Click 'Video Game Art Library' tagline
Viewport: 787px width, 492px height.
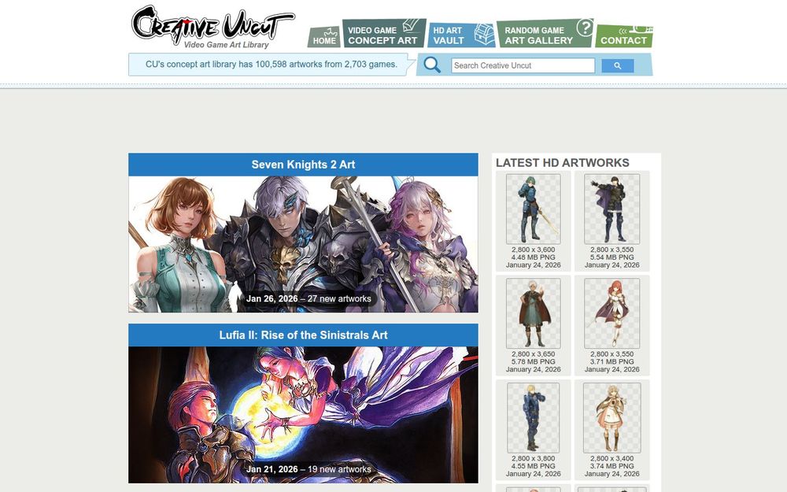coord(227,45)
